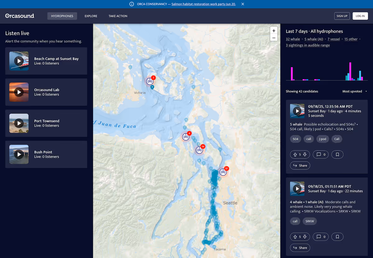373x258 pixels.
Task: Select the J pod tag chip
Action: tap(322, 139)
